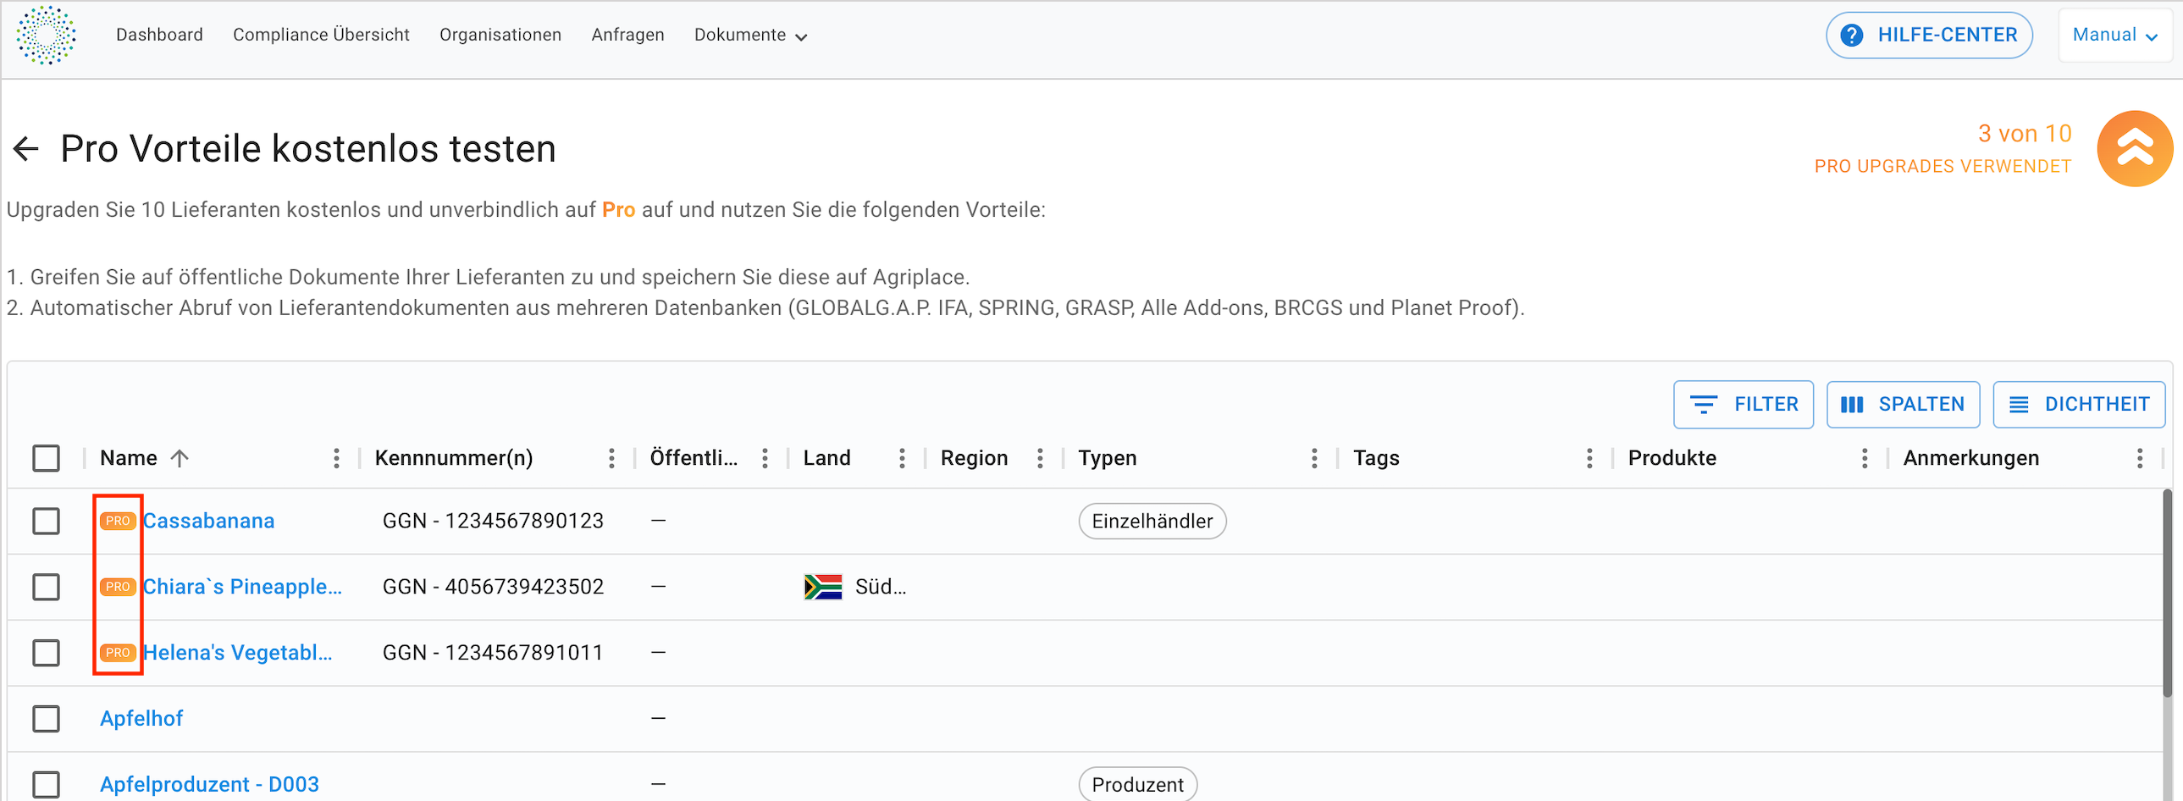Click the orange Pro upgrade chevrons icon
Viewport: 2183px width, 801px height.
click(2134, 148)
